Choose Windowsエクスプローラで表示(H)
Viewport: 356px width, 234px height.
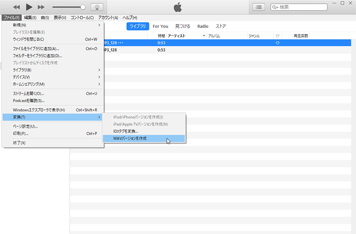point(53,110)
